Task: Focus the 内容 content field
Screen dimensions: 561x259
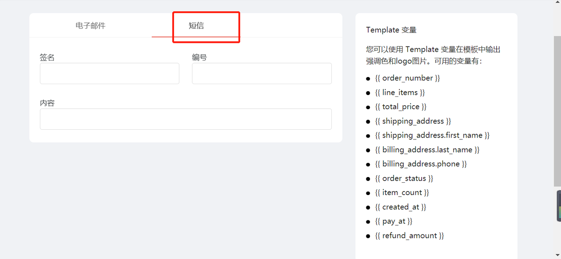Action: [186, 119]
